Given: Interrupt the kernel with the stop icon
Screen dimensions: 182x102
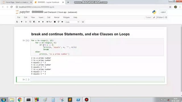Looking at the screenshot, I should coord(55,22).
